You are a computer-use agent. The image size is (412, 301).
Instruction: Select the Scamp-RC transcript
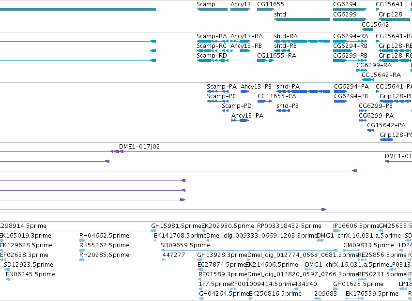coord(213,51)
